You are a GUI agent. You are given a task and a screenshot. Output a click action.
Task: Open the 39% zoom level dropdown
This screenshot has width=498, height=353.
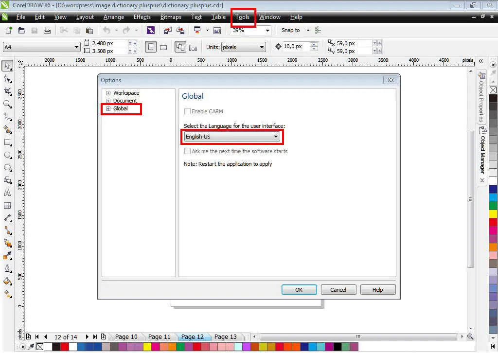click(267, 31)
